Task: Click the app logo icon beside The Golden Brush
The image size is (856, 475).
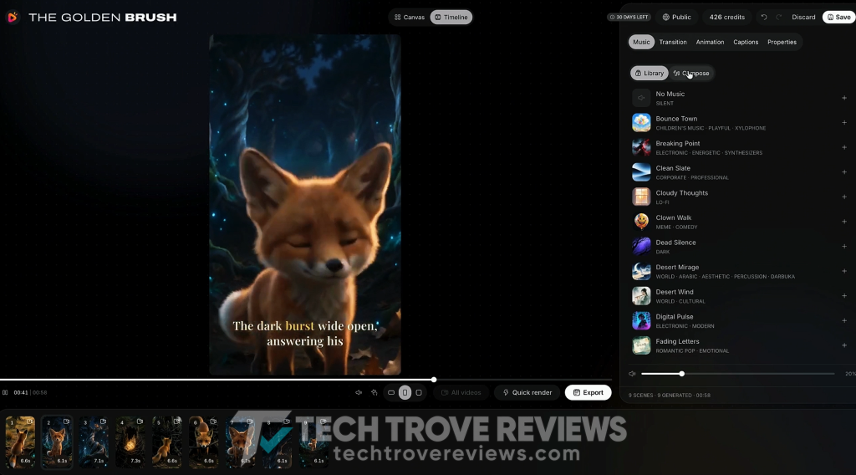Action: [13, 18]
